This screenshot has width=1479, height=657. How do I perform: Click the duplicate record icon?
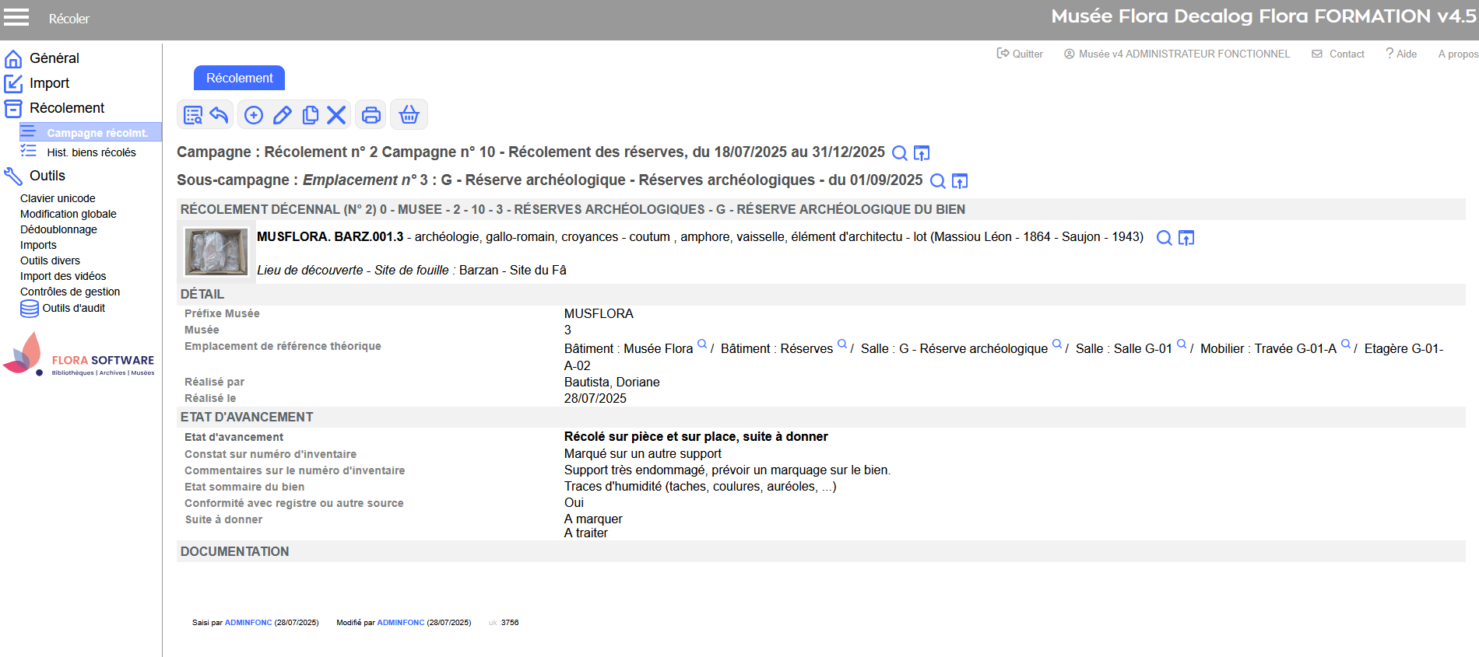(310, 115)
